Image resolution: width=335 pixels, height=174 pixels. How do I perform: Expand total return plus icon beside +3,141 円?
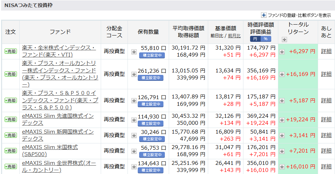point(282,135)
